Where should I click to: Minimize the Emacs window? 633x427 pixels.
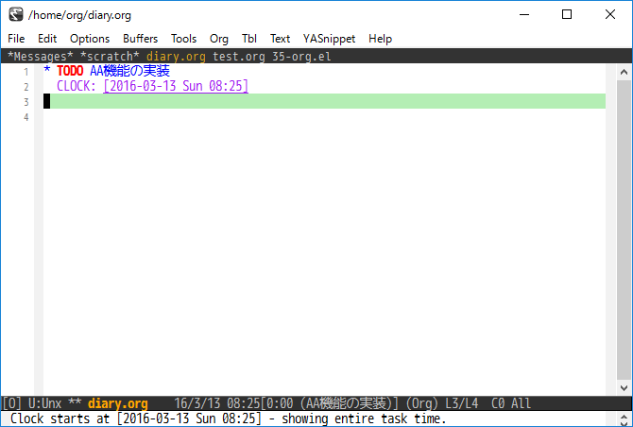pos(524,14)
